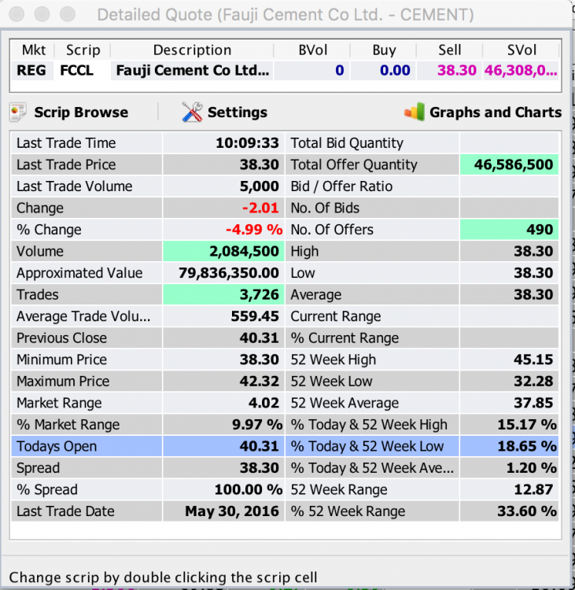Select the Fauji Cement Co Ltd description cell
The image size is (575, 590).
pyautogui.click(x=192, y=70)
